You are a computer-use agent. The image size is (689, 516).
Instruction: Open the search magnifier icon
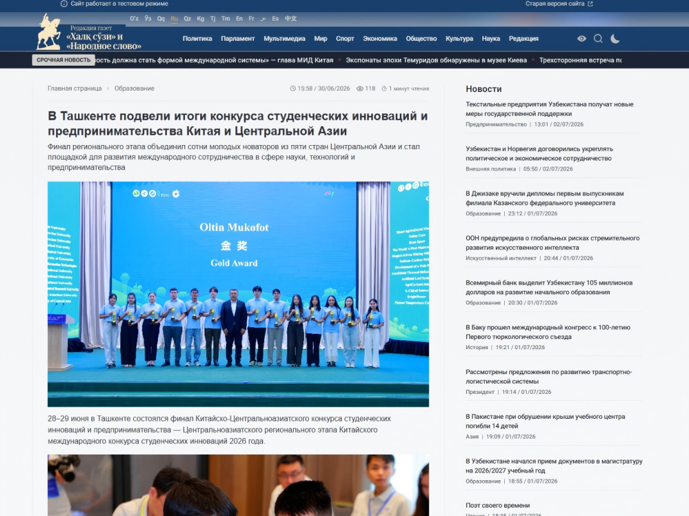coord(598,38)
